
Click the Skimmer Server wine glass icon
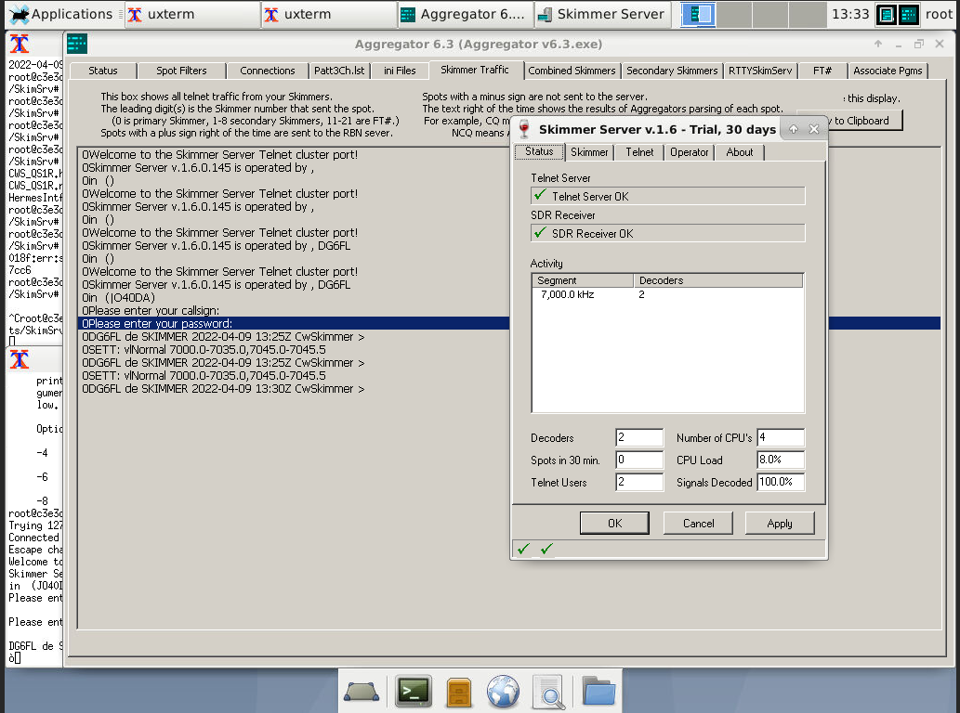click(x=524, y=129)
